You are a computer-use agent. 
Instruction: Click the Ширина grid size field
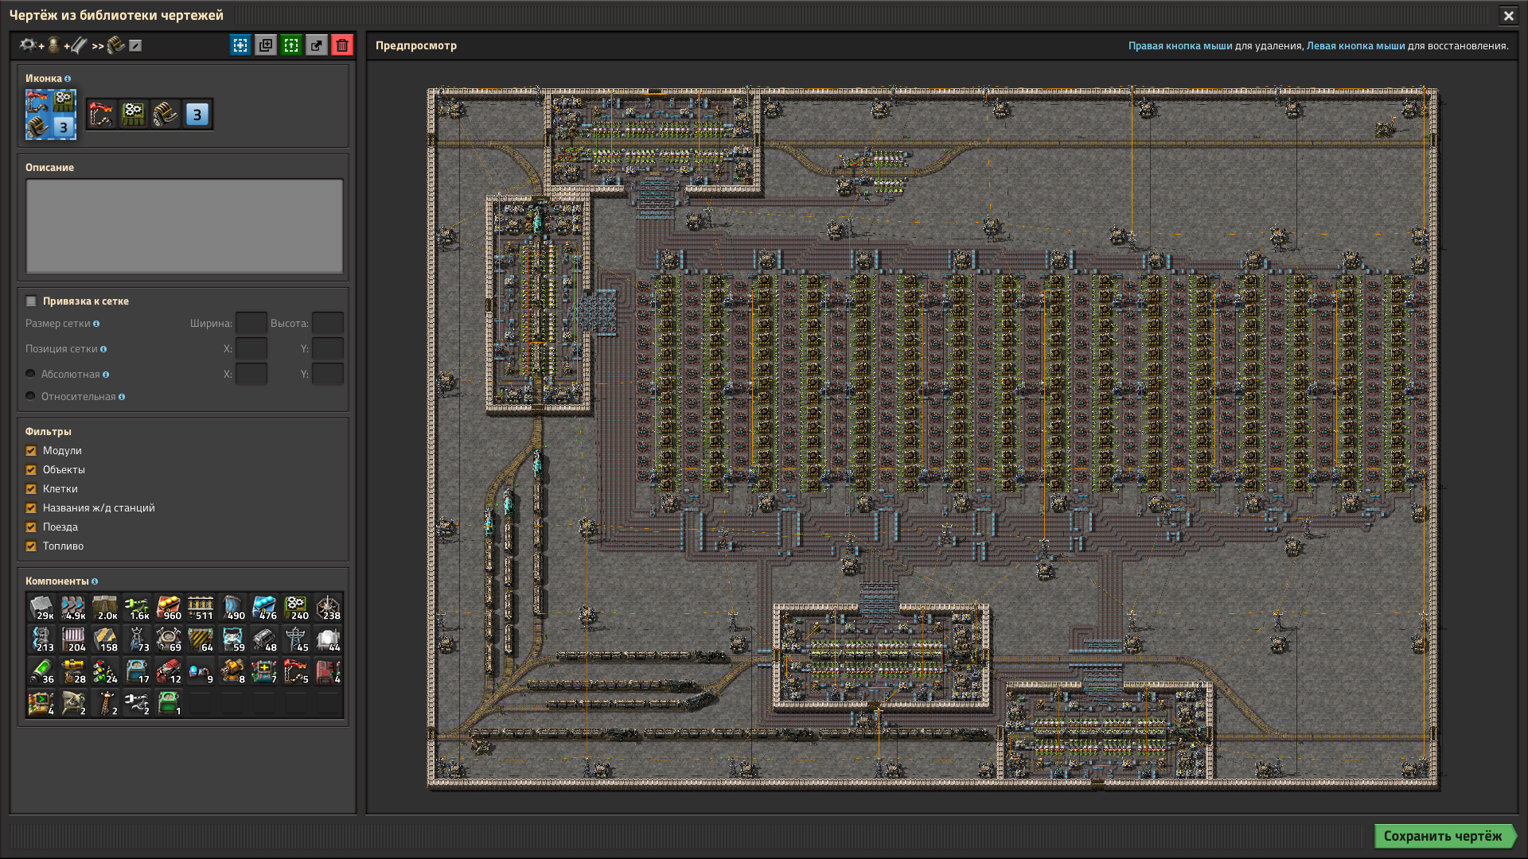(x=251, y=323)
